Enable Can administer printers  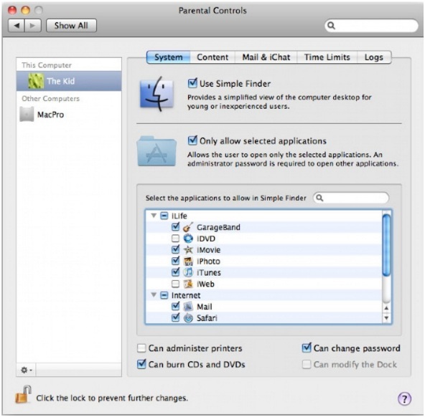141,348
